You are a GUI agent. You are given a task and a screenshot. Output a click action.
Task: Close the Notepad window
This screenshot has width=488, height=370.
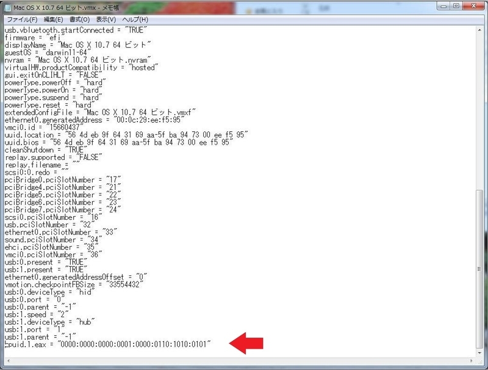(473, 6)
